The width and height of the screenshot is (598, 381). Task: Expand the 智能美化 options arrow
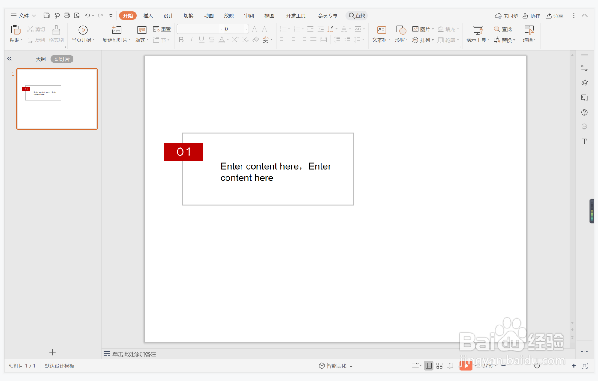(351, 366)
